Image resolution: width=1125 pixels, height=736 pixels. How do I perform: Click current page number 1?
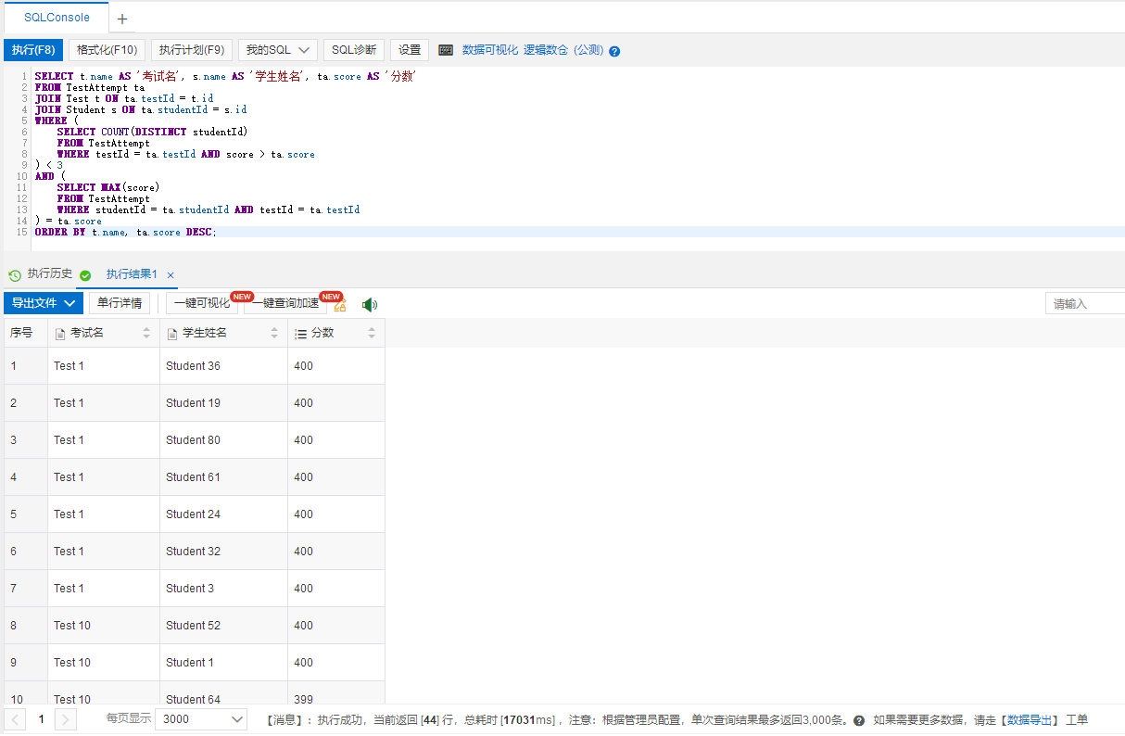click(41, 719)
